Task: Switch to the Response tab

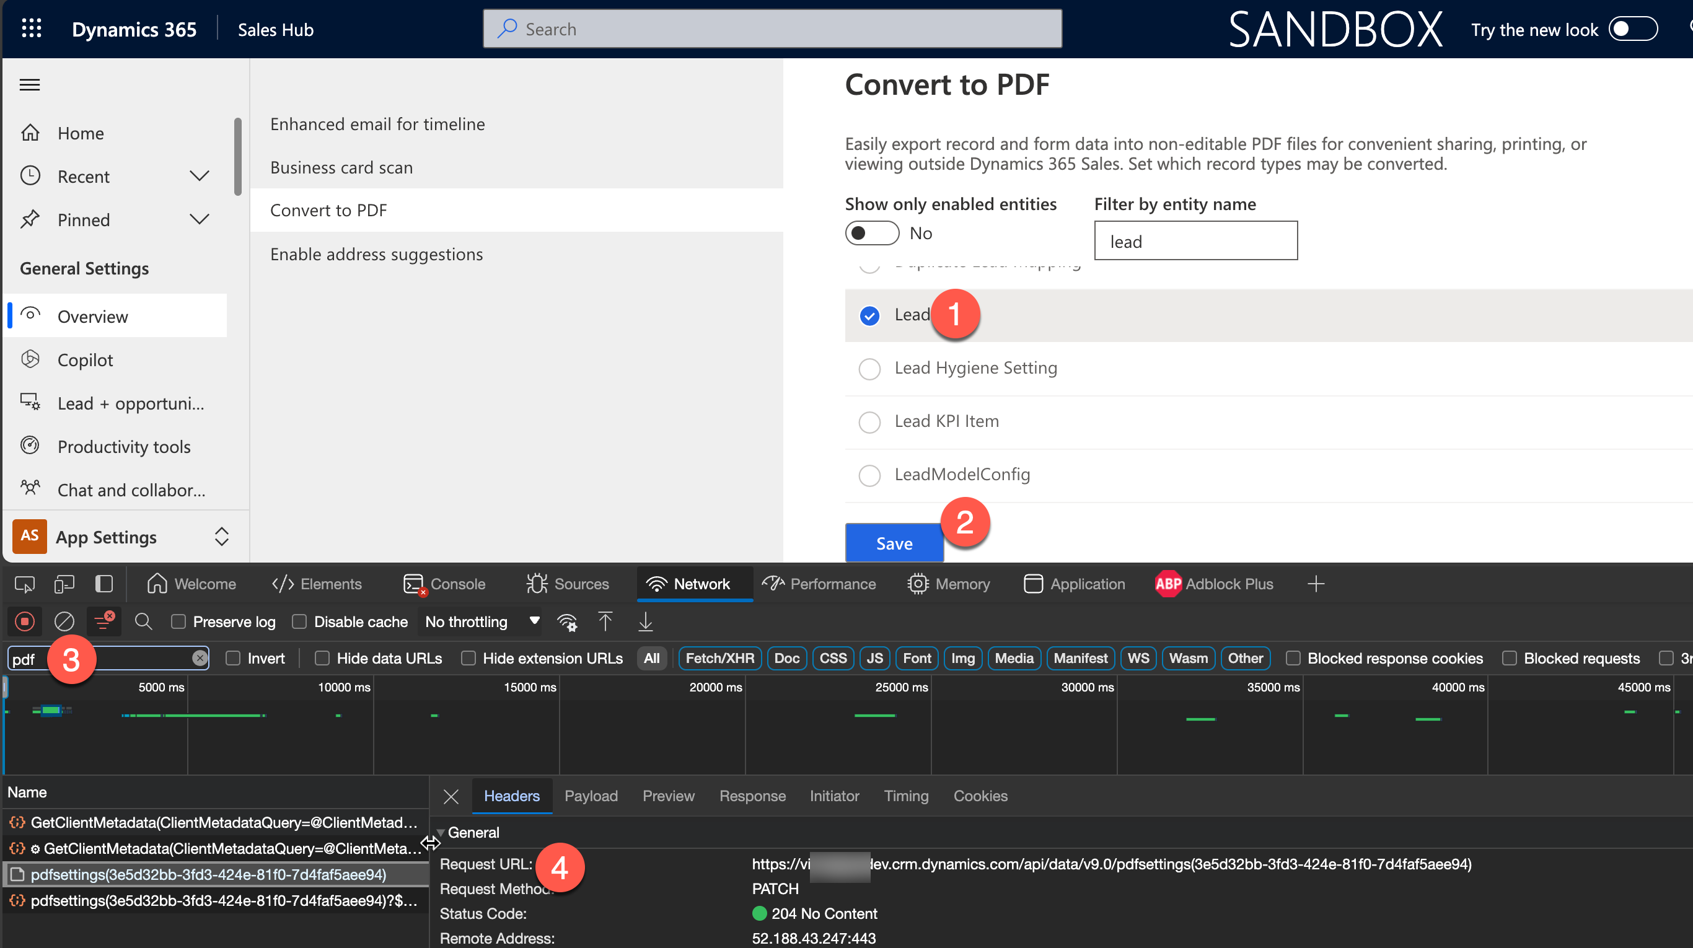Action: 752,796
